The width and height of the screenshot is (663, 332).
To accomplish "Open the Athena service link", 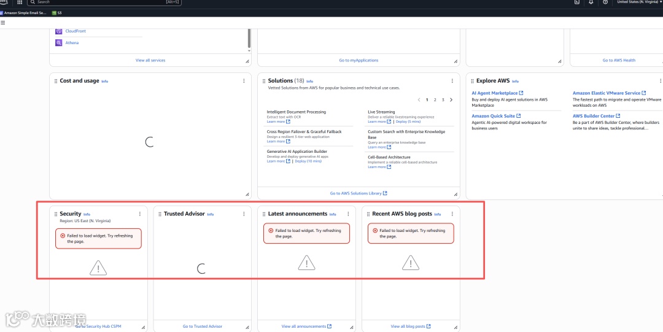I will click(72, 43).
